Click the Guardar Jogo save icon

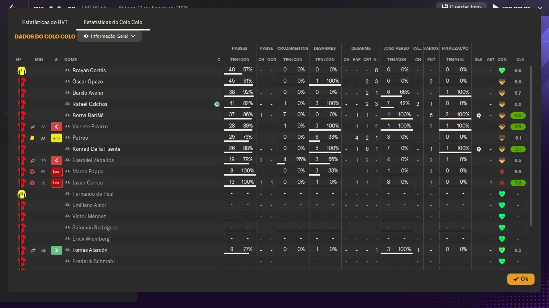[x=445, y=7]
